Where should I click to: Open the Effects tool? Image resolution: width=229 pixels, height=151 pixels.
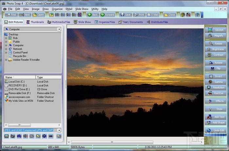216,101
